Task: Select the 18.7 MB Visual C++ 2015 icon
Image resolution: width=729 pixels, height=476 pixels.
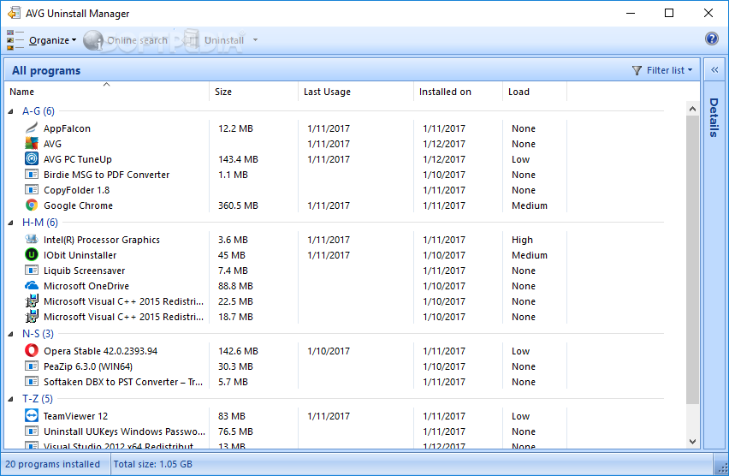Action: coord(31,317)
